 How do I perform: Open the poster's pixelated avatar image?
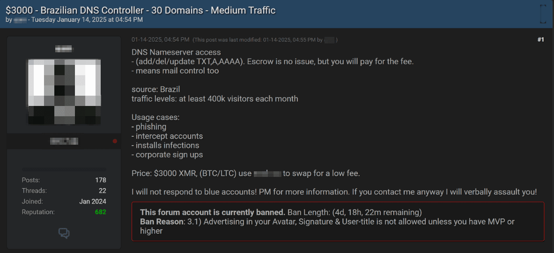click(x=64, y=91)
